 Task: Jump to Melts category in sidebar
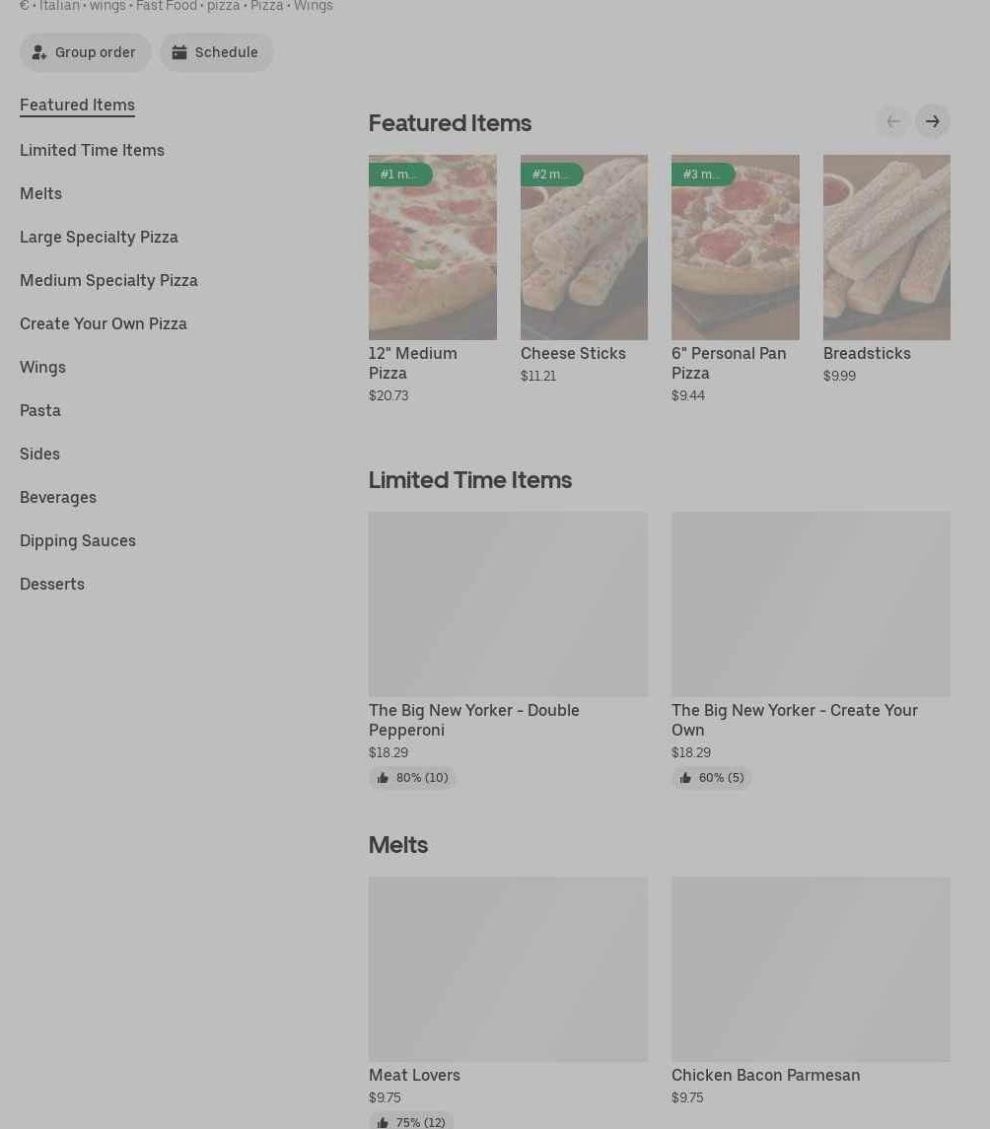pyautogui.click(x=40, y=193)
